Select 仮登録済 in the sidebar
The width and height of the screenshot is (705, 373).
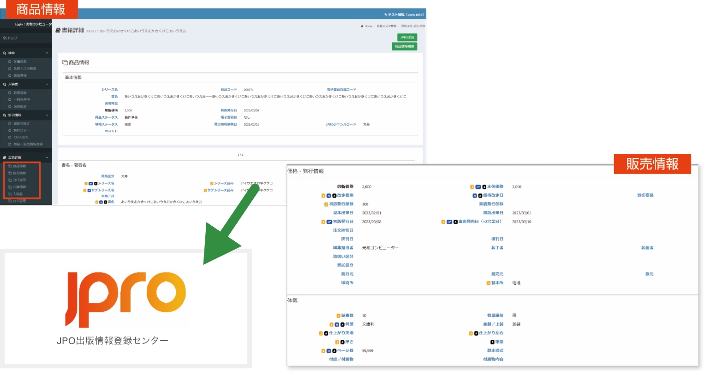(20, 106)
